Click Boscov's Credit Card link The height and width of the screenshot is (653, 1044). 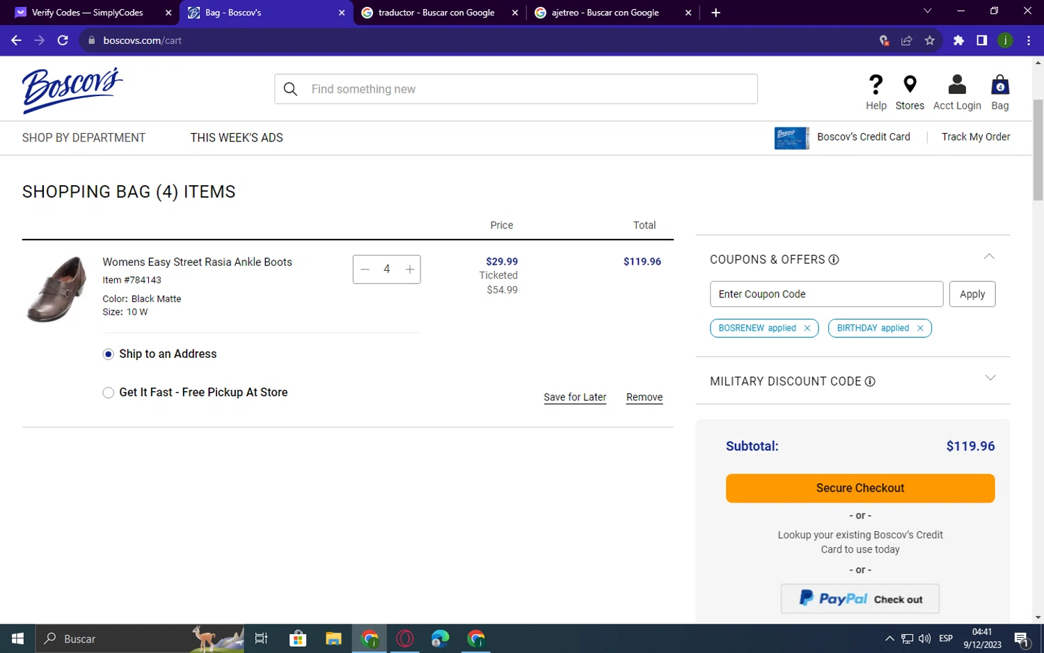(x=863, y=137)
